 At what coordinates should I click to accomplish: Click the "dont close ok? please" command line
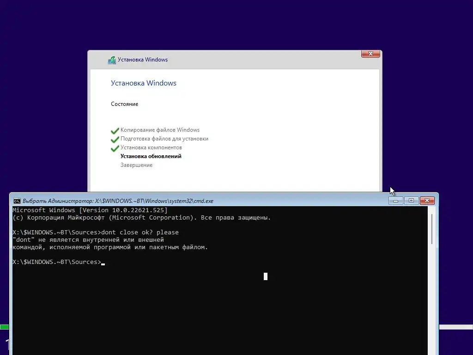96,233
